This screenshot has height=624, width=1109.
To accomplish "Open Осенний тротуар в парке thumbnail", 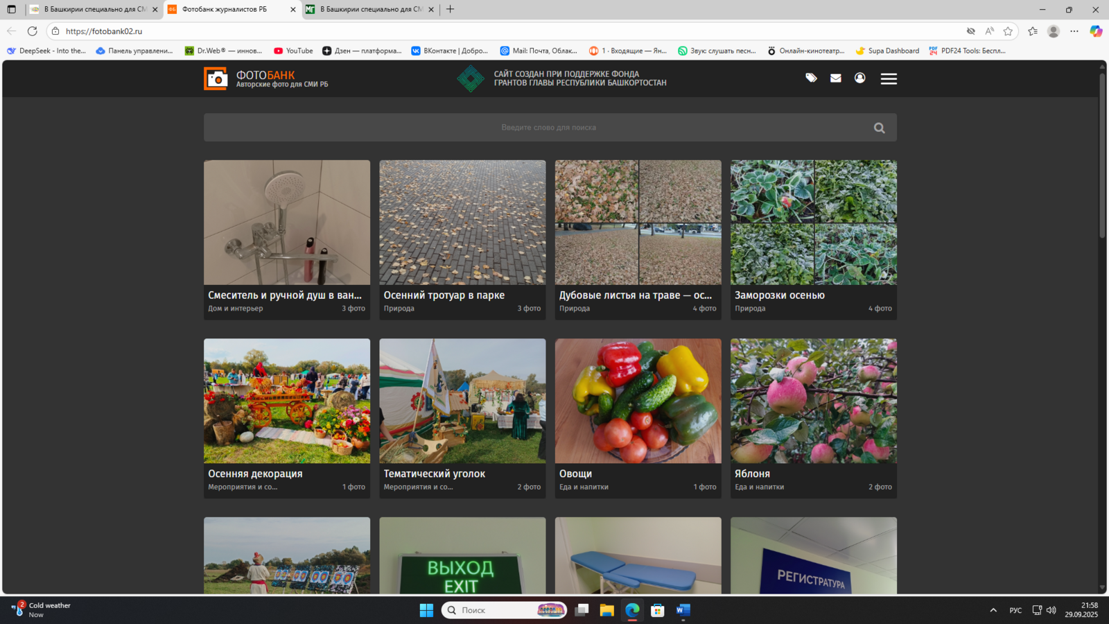I will tap(462, 223).
